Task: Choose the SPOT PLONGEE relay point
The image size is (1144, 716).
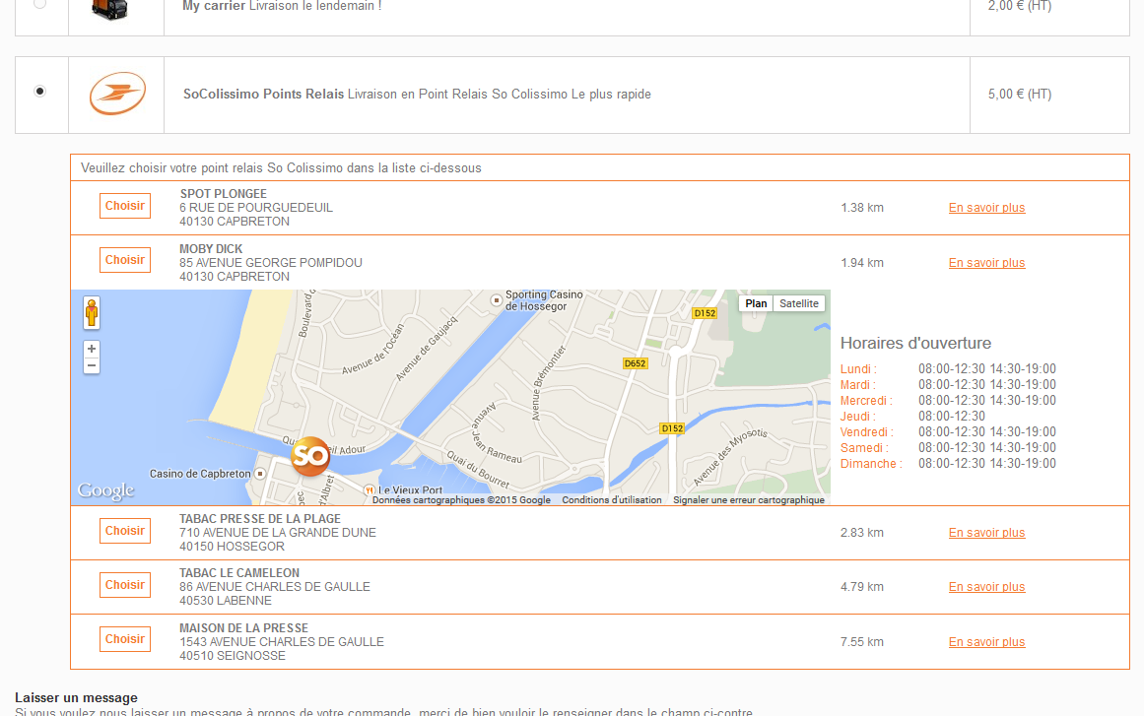Action: pyautogui.click(x=125, y=206)
